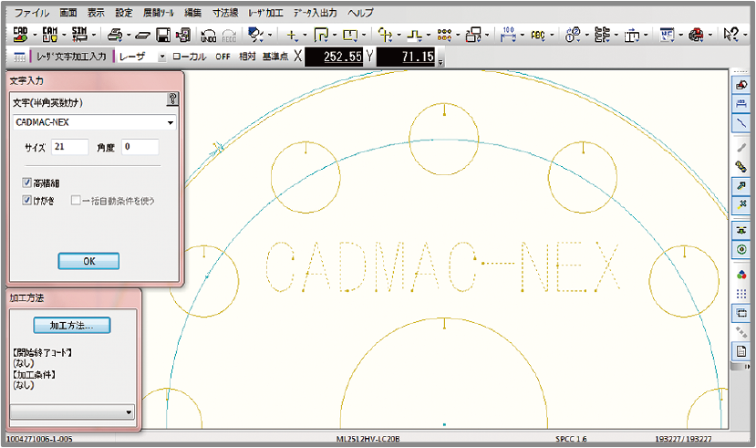This screenshot has width=756, height=448.
Task: Open the SIM simulation mode icon
Action: click(79, 35)
